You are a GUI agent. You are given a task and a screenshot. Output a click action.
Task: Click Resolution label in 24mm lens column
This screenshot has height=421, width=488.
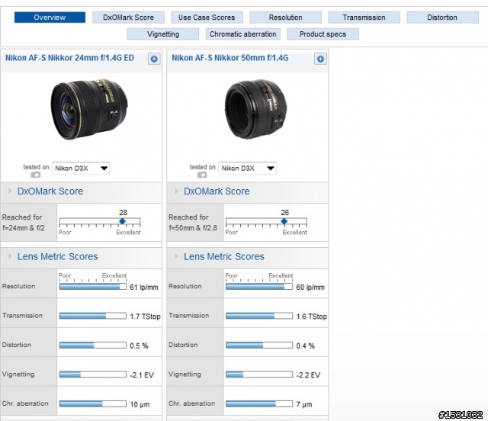coord(18,286)
